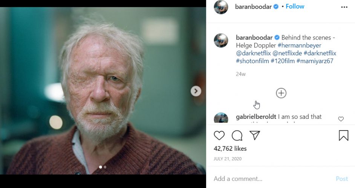Click the heart Like icon under post
355x188 pixels.
click(x=219, y=136)
